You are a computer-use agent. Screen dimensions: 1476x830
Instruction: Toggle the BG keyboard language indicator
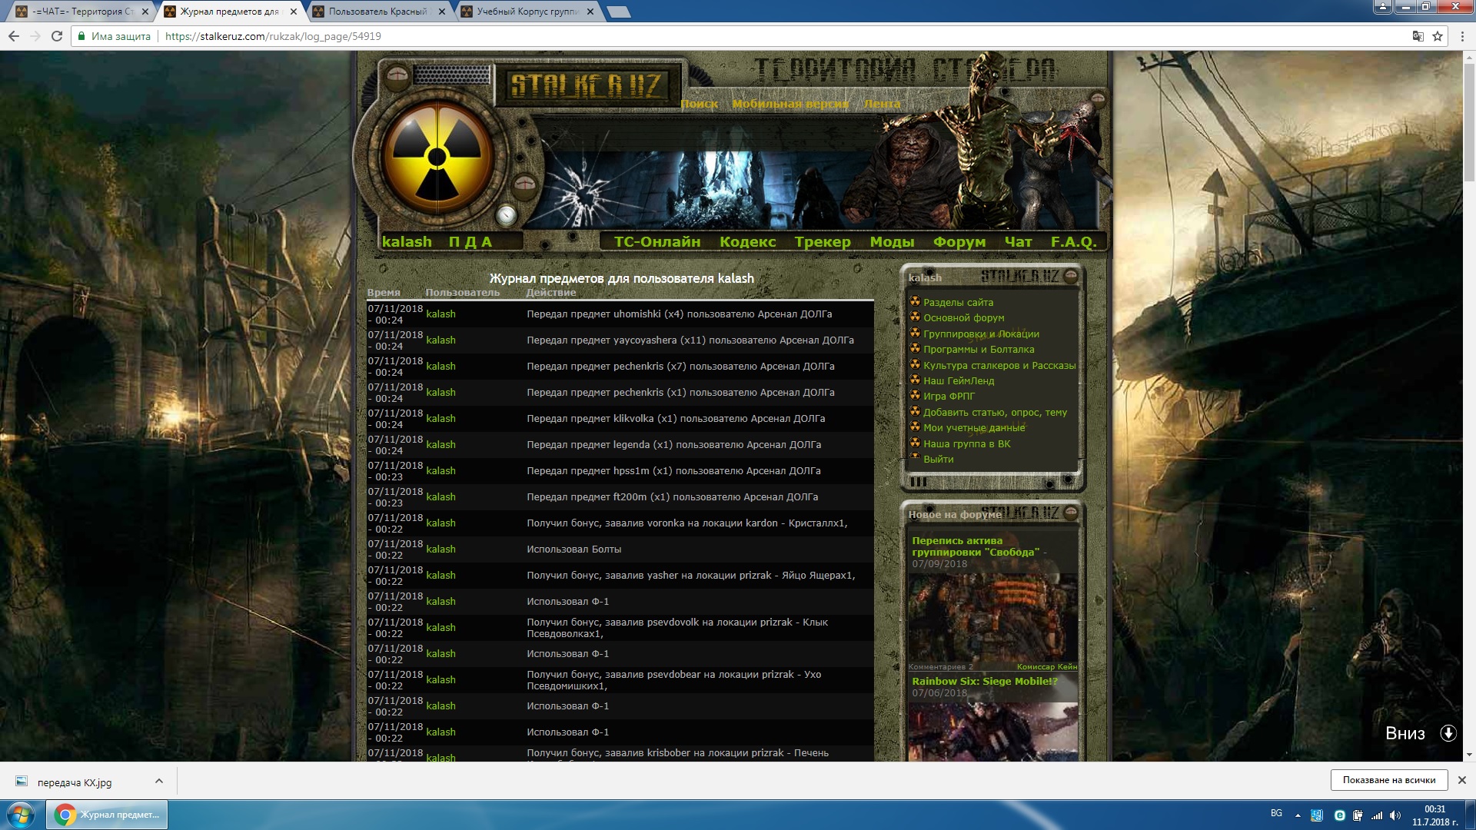pyautogui.click(x=1276, y=813)
